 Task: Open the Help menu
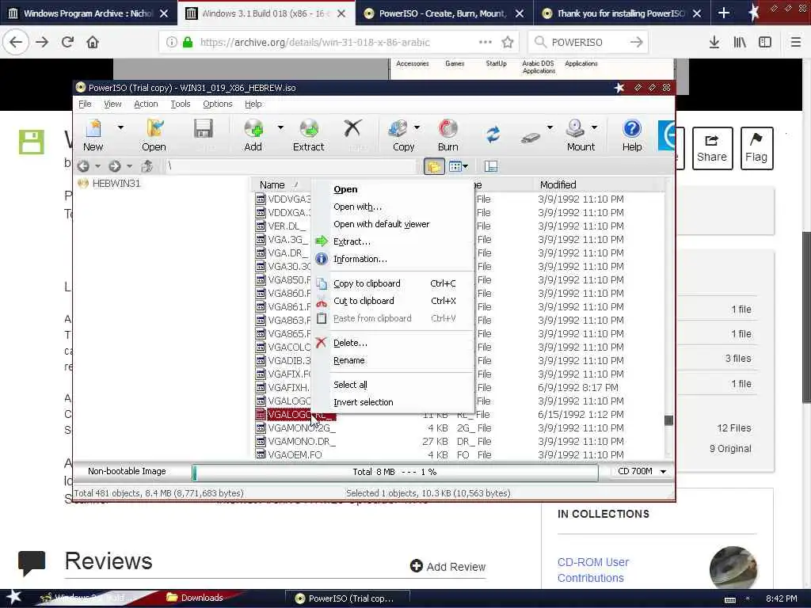(x=253, y=104)
